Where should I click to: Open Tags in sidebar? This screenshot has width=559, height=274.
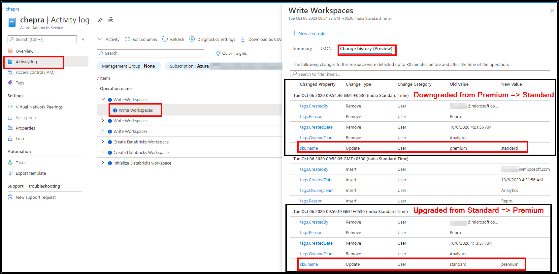(x=20, y=83)
